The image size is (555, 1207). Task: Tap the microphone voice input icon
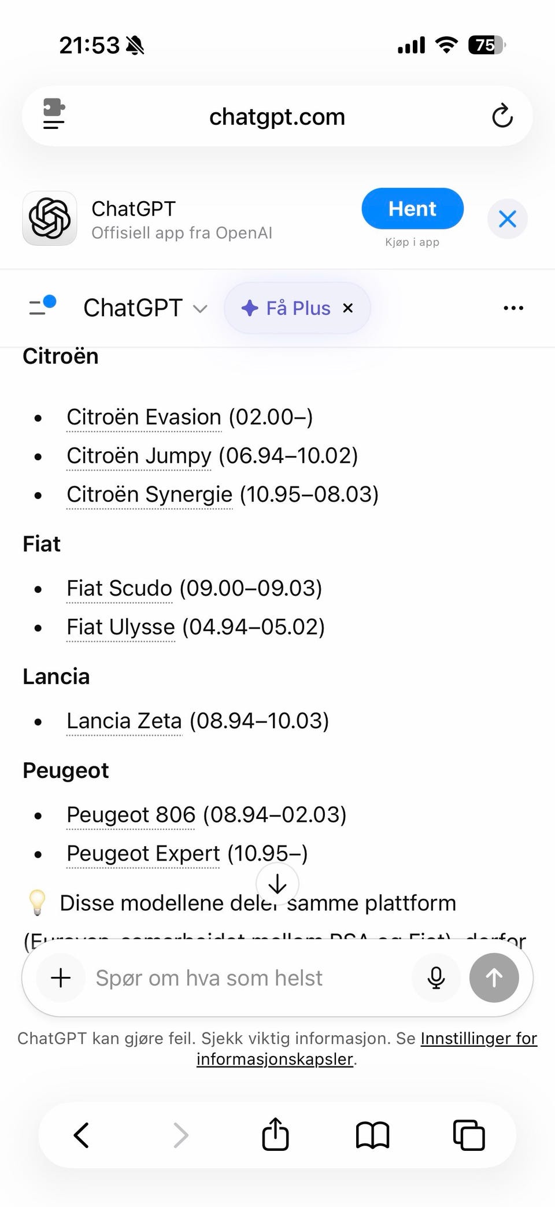coord(436,978)
